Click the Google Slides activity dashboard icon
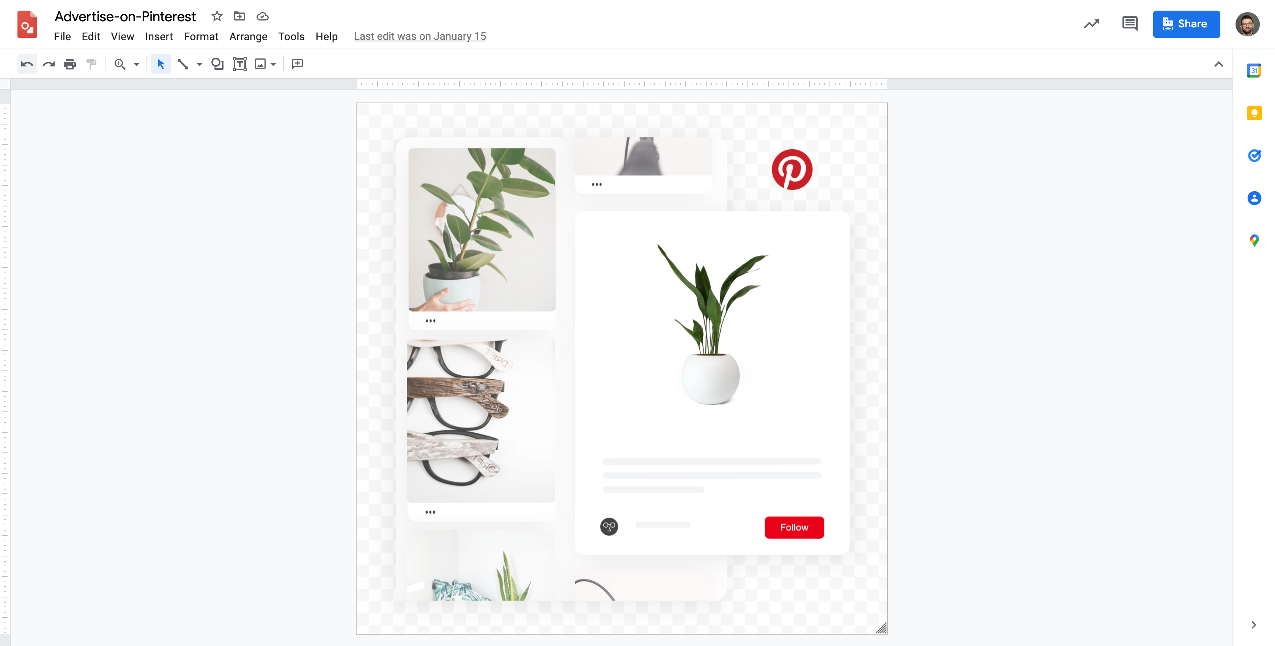 click(x=1091, y=24)
